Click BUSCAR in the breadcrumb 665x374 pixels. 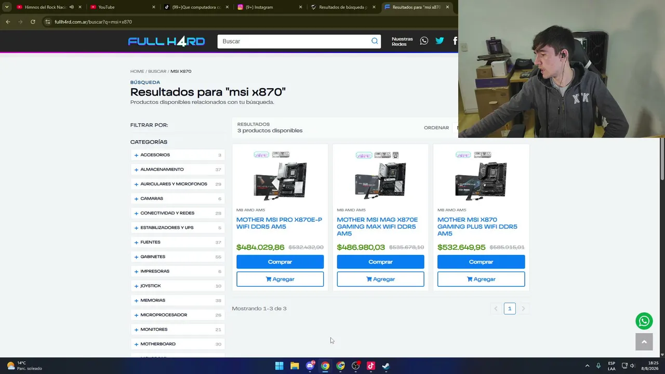[x=157, y=71]
